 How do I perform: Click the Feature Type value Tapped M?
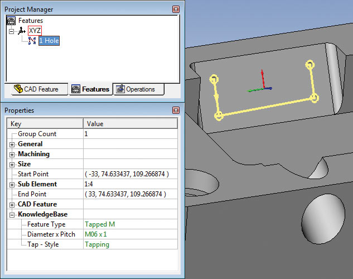pyautogui.click(x=100, y=224)
